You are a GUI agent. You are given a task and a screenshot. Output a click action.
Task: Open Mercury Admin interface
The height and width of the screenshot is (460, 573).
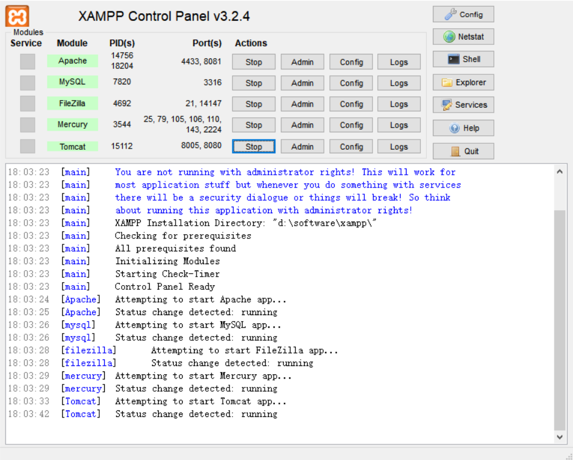coord(302,125)
